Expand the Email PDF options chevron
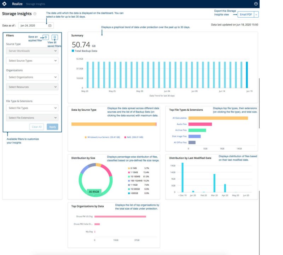Image resolution: width=283 pixels, height=255 pixels. pyautogui.click(x=256, y=15)
